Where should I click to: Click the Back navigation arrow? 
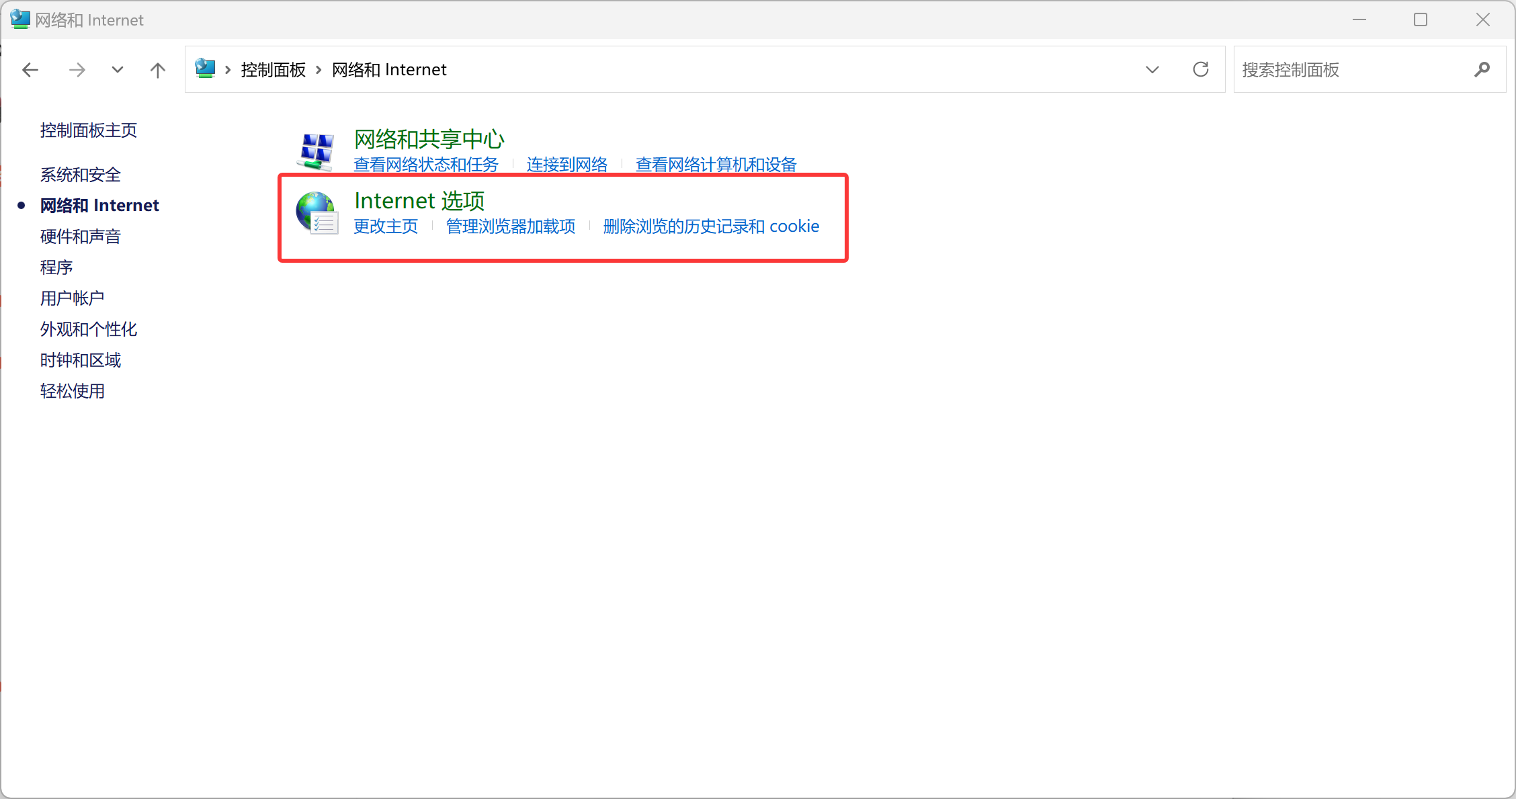click(x=30, y=70)
